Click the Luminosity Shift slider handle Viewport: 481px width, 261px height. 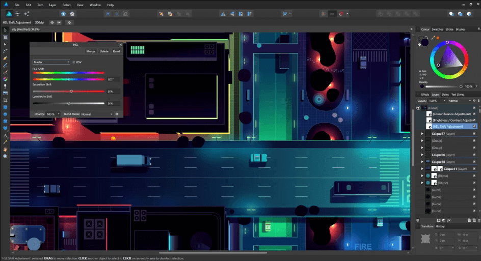click(x=69, y=104)
